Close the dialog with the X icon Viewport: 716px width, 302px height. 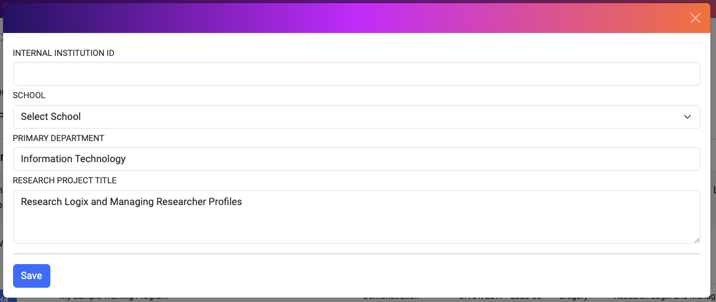[695, 18]
